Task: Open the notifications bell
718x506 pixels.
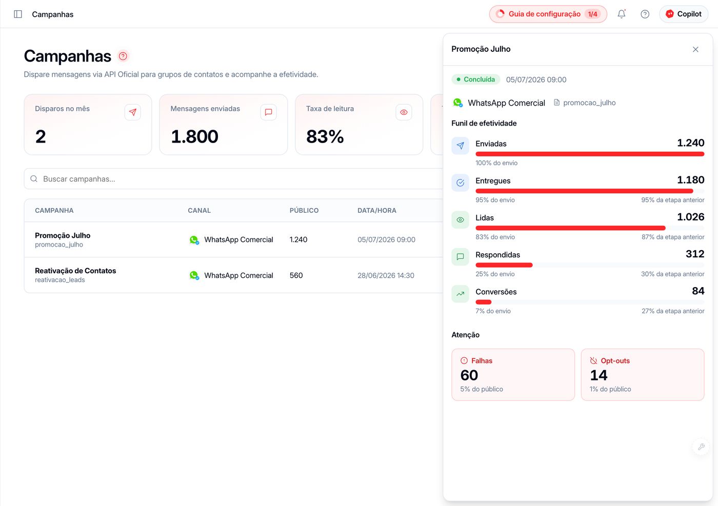Action: click(x=622, y=14)
